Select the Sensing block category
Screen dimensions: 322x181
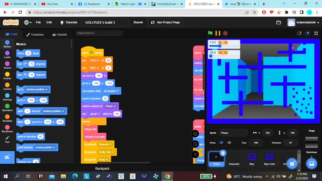tap(7, 97)
